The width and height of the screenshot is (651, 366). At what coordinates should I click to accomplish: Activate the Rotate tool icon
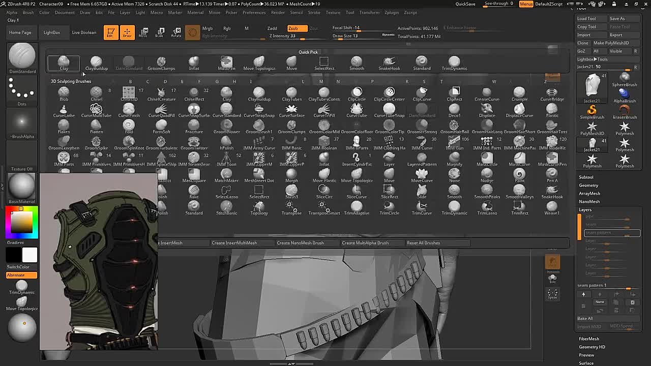pyautogui.click(x=176, y=33)
